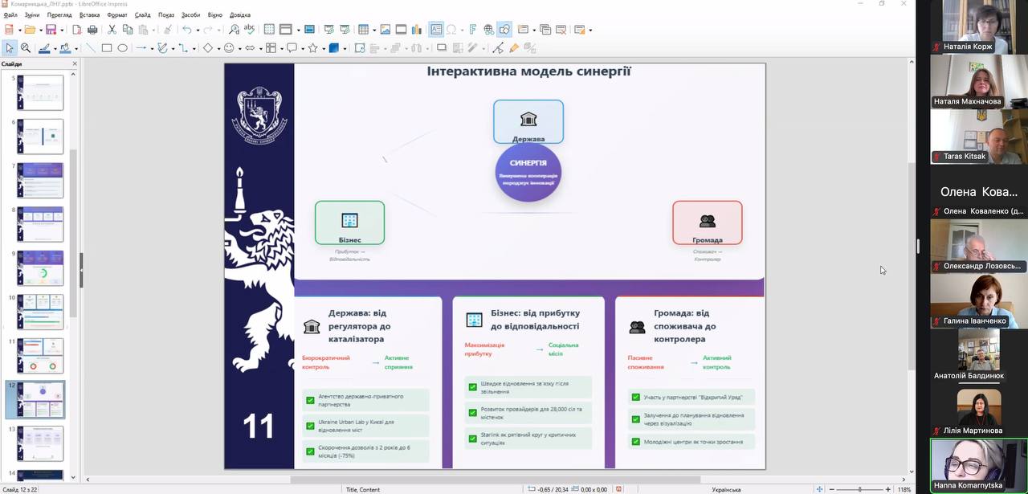This screenshot has height=494, width=1028.
Task: Click the Print icon in toolbar
Action: pos(92,30)
